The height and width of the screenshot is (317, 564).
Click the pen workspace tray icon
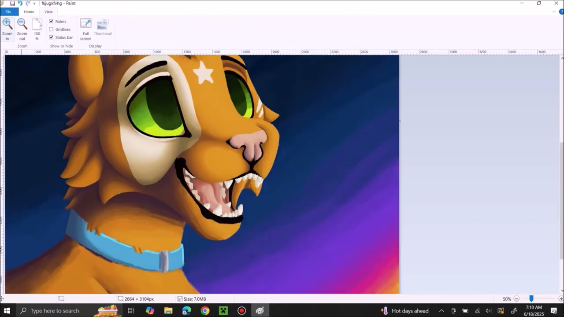(514, 311)
